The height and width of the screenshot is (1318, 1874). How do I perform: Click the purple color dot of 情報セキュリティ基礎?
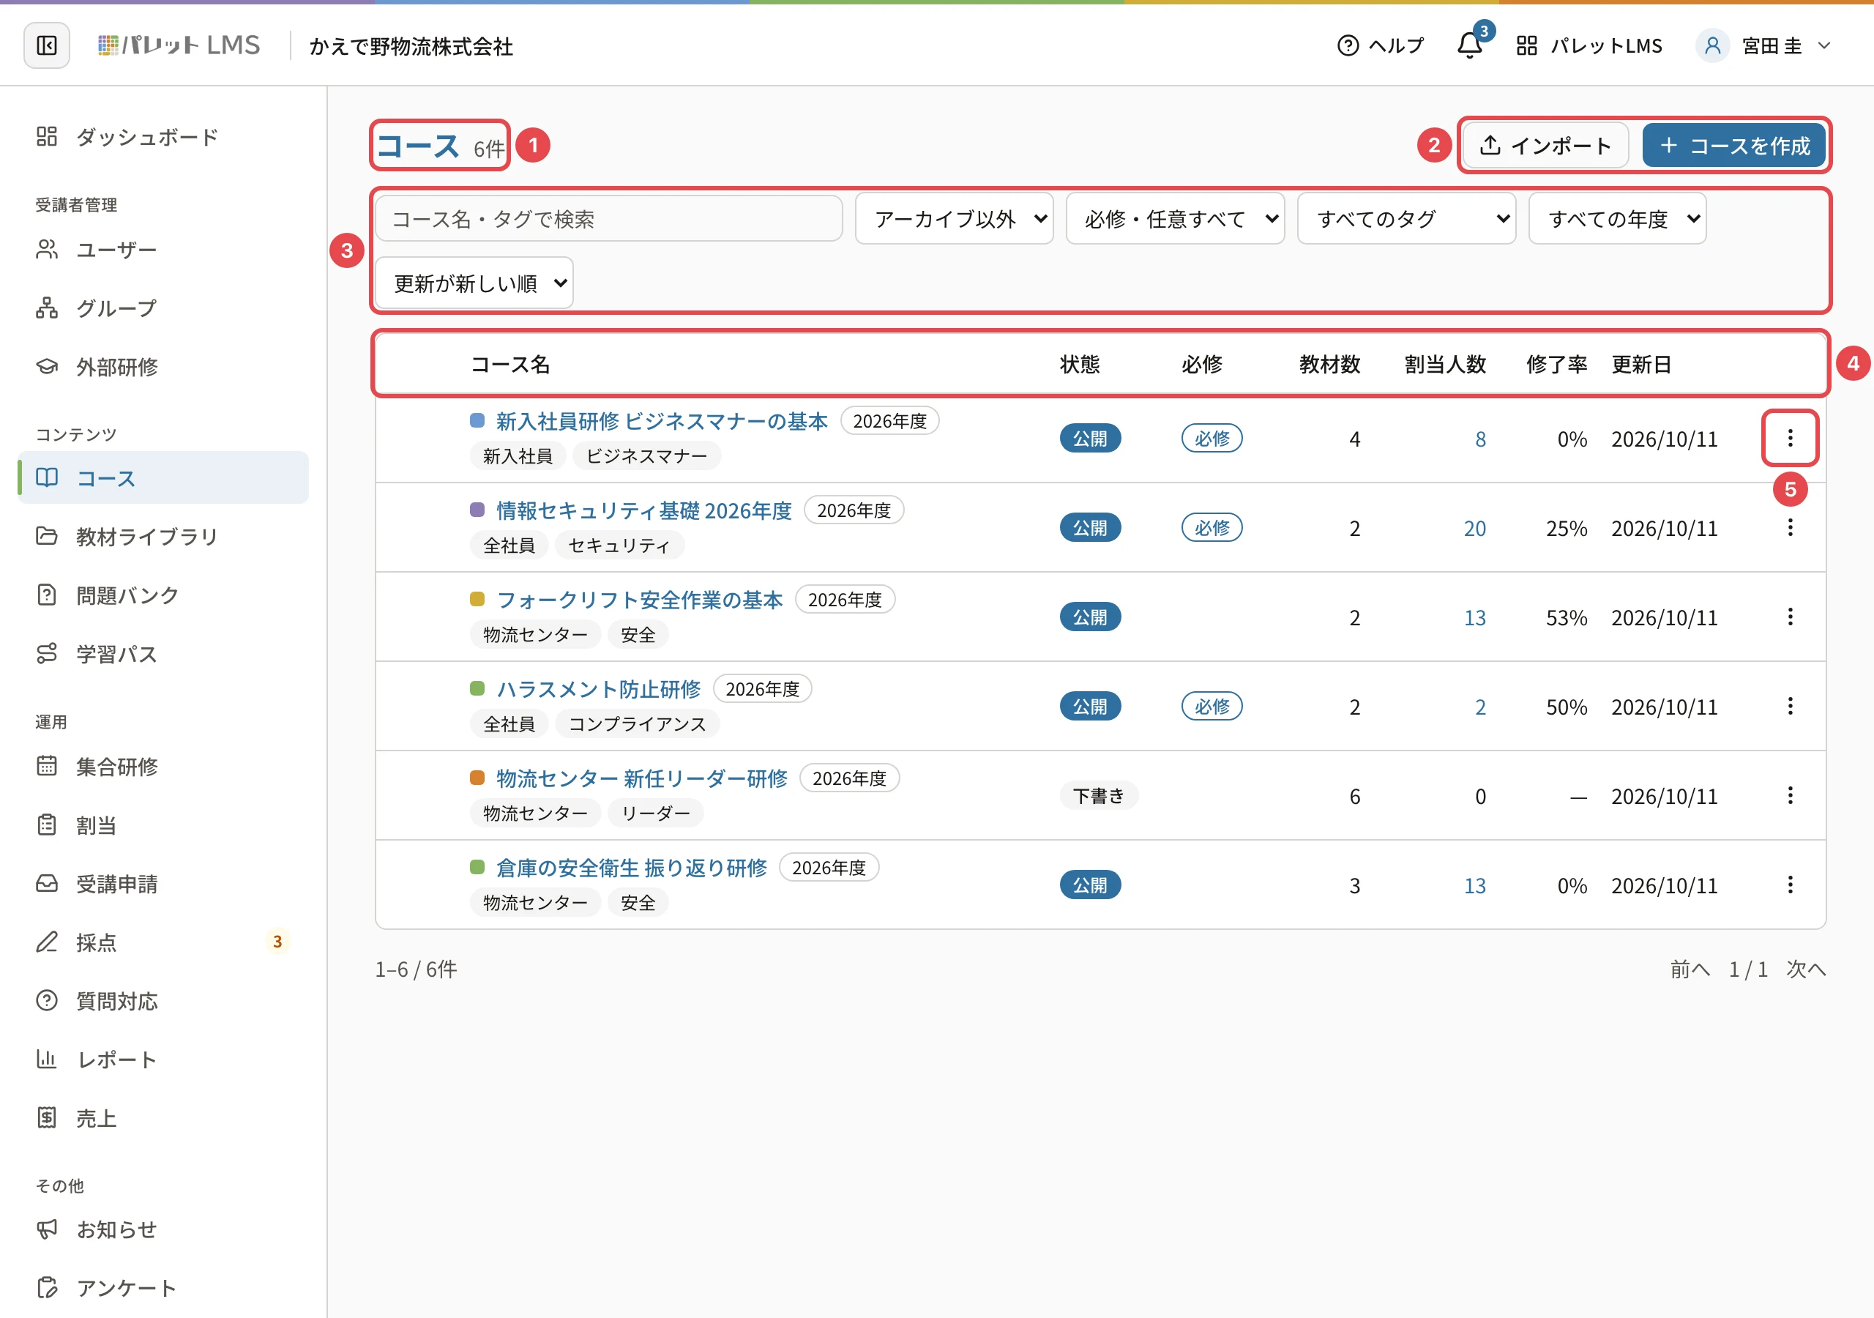pyautogui.click(x=477, y=510)
